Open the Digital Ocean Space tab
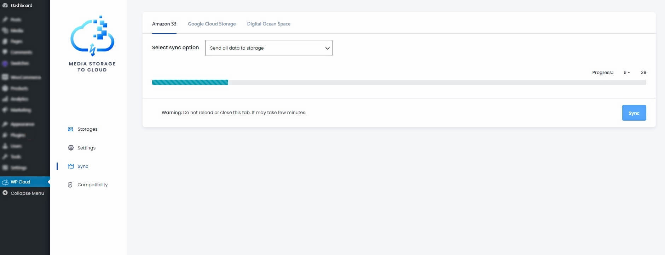Screen dimensions: 665x255 tap(269, 24)
